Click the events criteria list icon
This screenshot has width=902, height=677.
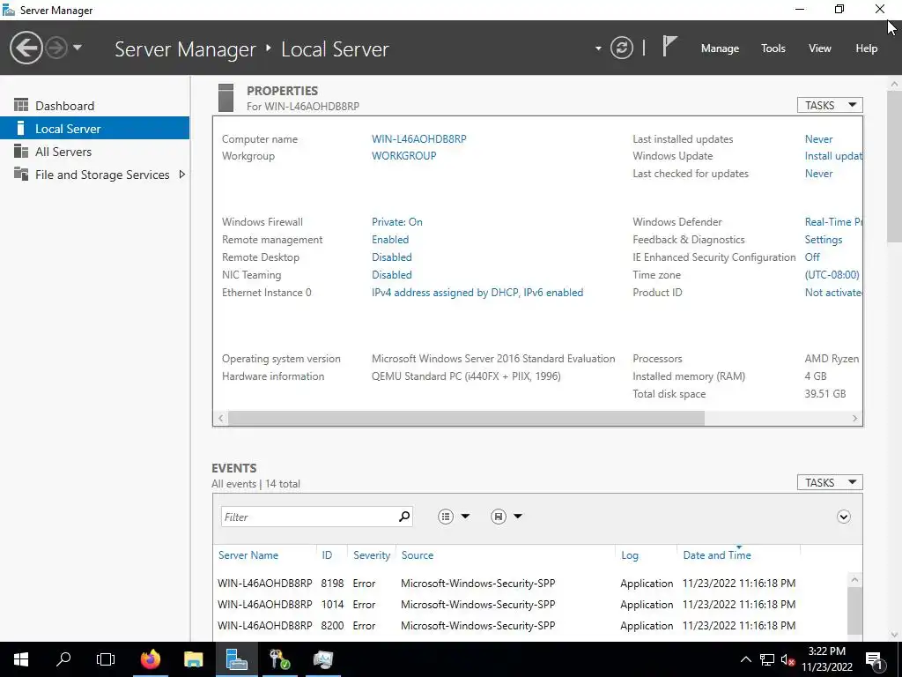pos(445,517)
